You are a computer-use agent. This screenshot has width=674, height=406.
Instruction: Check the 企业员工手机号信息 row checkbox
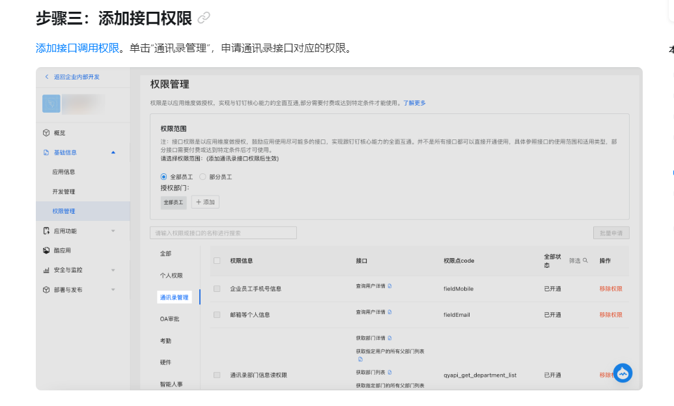217,289
